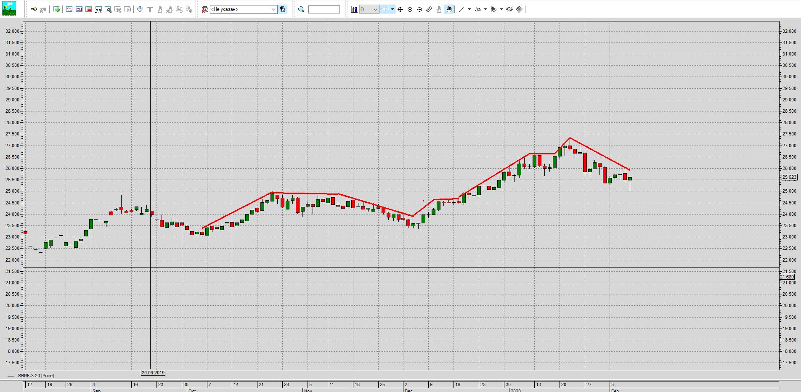Click the right-axis 32 000 price label
801x392 pixels.
[789, 31]
